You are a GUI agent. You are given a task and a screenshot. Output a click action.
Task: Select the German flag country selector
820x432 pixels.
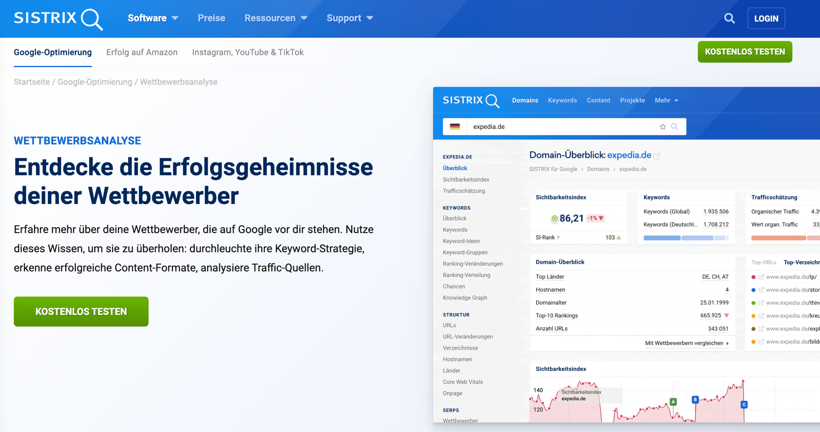tap(455, 127)
